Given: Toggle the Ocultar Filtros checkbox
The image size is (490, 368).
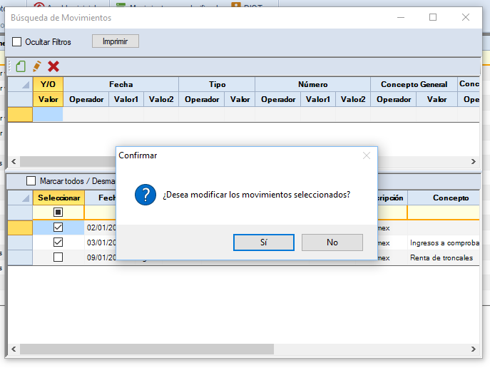Looking at the screenshot, I should [17, 42].
